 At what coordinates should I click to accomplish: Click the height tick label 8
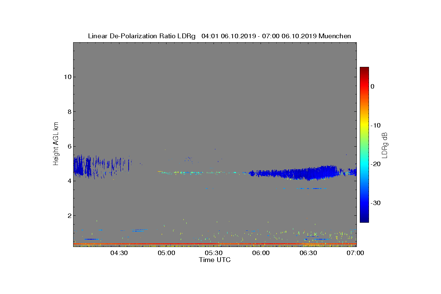coord(69,112)
